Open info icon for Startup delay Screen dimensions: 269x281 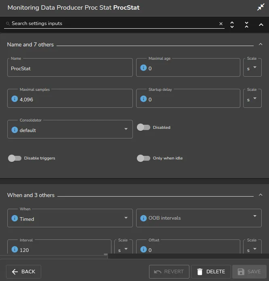click(x=143, y=99)
